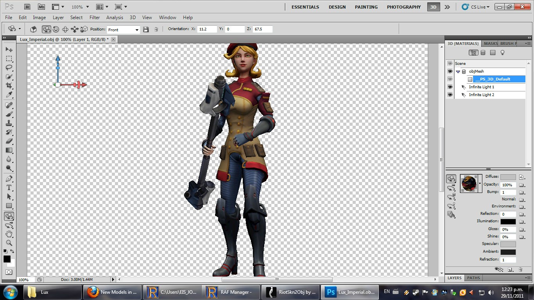Select the Clone Stamp tool
The image size is (534, 300).
pos(9,123)
